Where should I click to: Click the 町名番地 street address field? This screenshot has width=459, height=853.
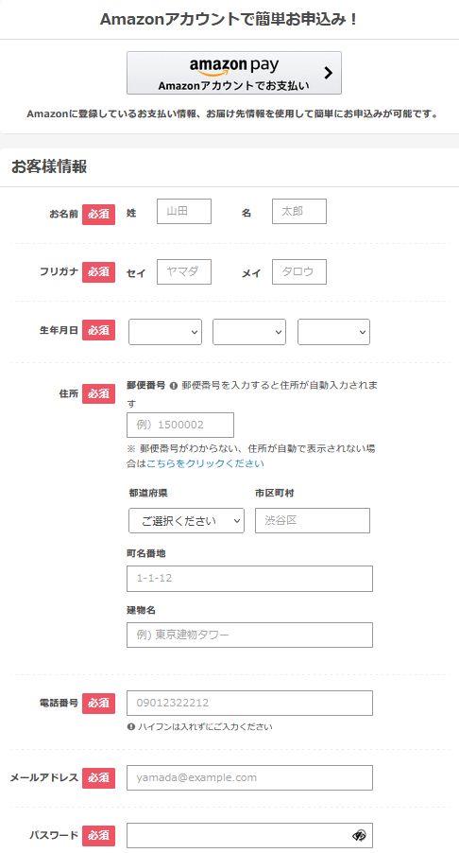(x=250, y=578)
